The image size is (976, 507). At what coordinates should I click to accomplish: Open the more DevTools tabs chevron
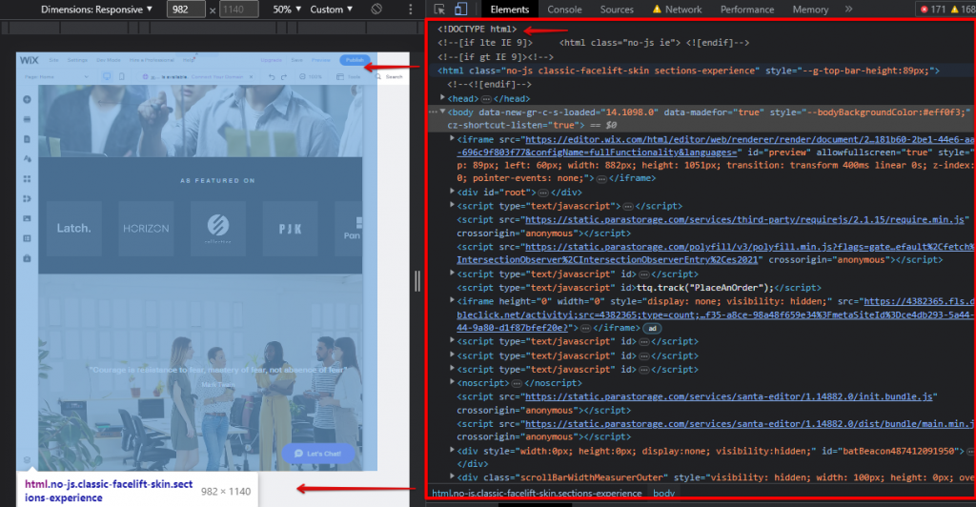point(848,10)
